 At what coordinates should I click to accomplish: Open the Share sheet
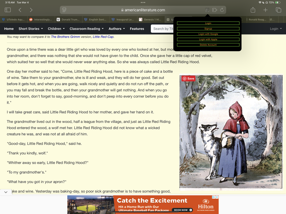(x=253, y=10)
